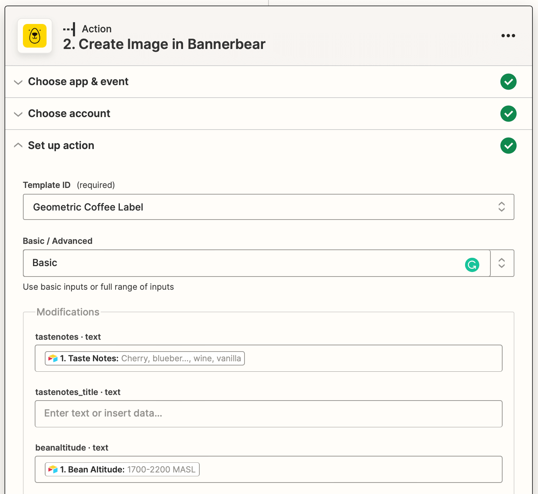538x494 pixels.
Task: Open the Template ID dropdown
Action: coord(268,207)
